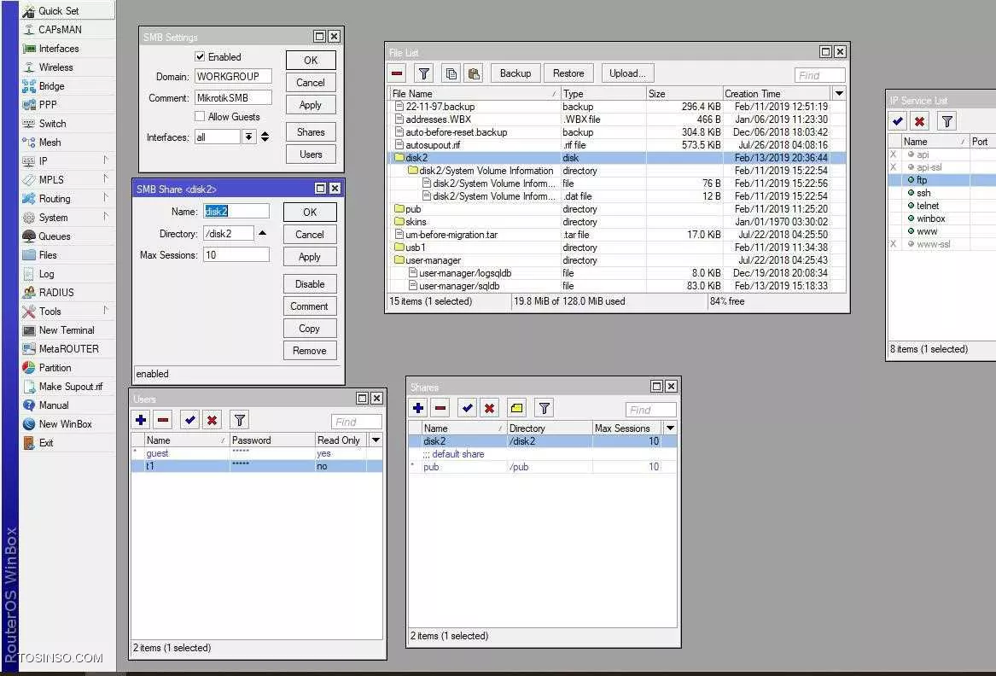Click the Max Sessions field in SMB Share
Image resolution: width=996 pixels, height=676 pixels.
[236, 254]
